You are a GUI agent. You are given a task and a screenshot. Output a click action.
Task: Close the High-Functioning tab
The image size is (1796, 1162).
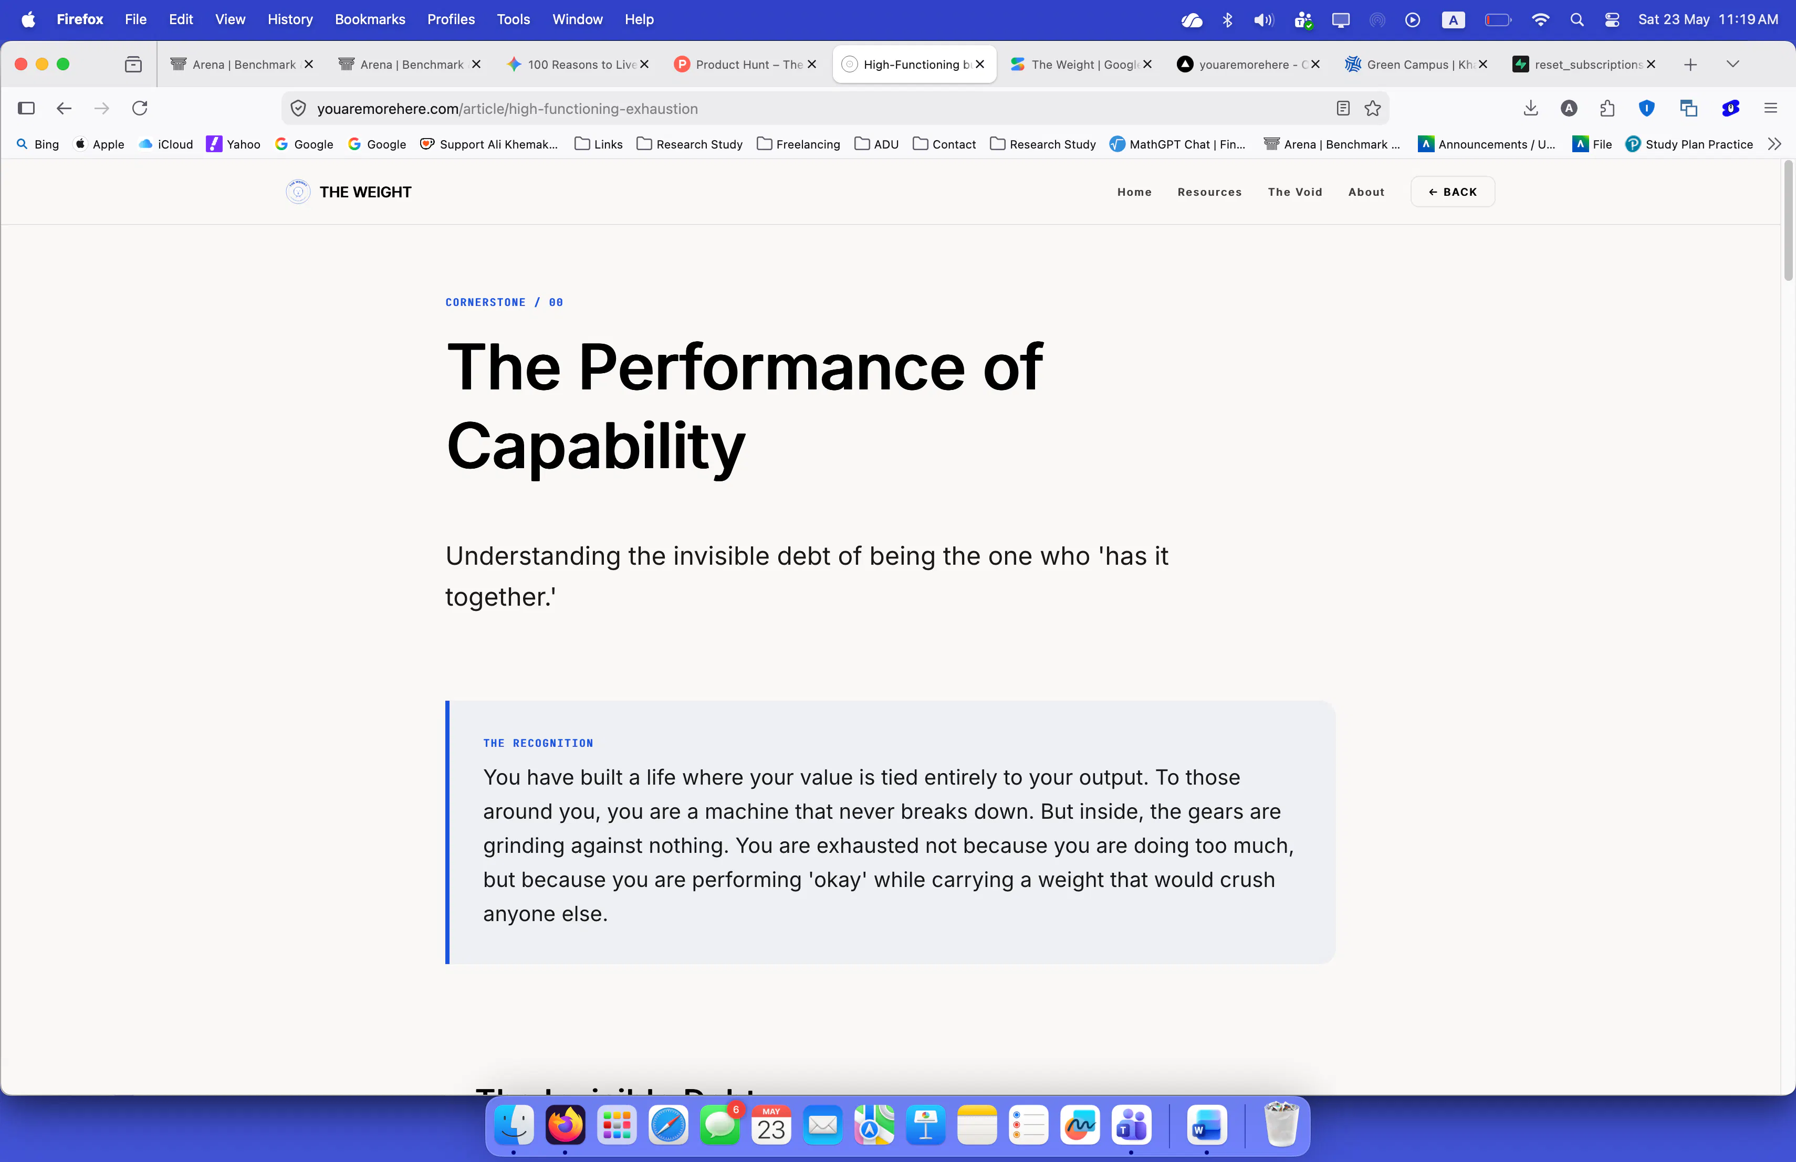979,65
